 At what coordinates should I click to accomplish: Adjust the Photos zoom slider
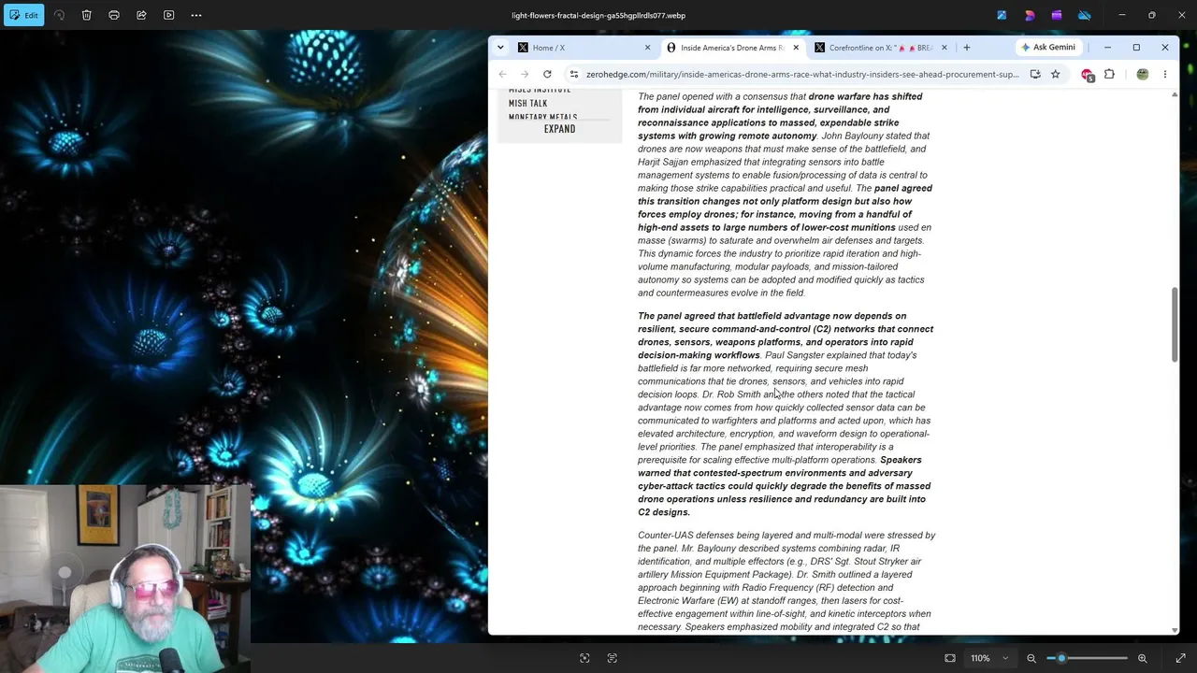(1061, 658)
